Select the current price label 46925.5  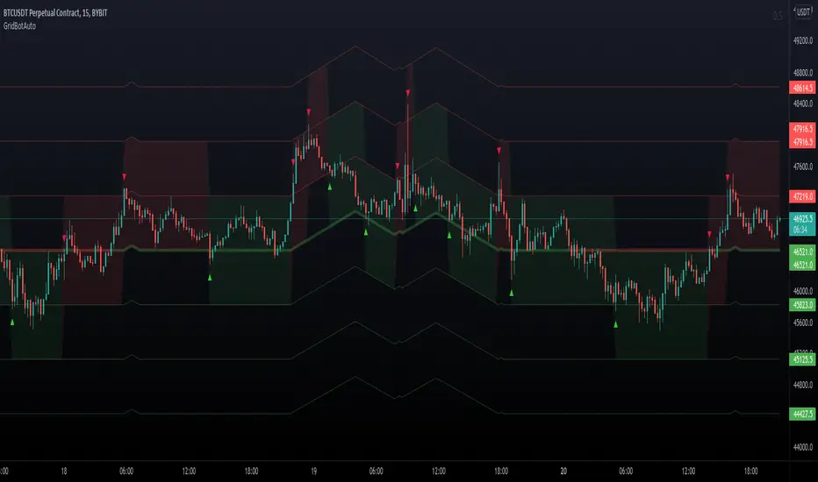coord(802,219)
